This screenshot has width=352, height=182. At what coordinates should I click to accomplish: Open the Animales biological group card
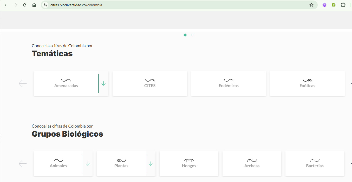click(58, 164)
